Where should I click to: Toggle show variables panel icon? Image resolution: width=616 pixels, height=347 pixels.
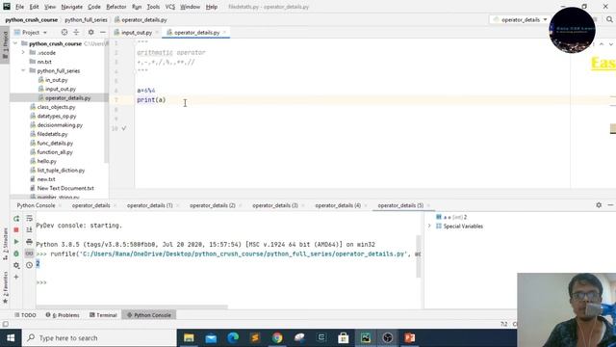click(x=29, y=254)
